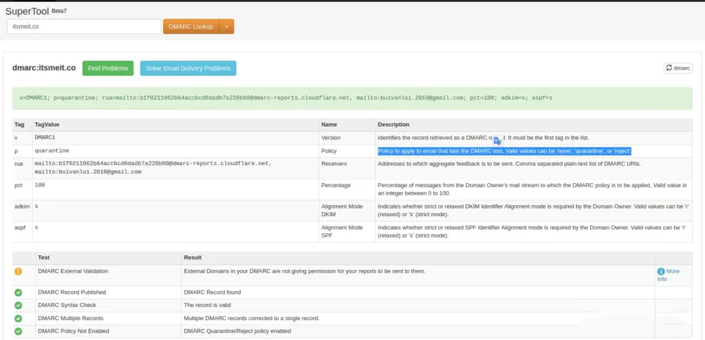Click the dmarc refresh icon button

(677, 68)
